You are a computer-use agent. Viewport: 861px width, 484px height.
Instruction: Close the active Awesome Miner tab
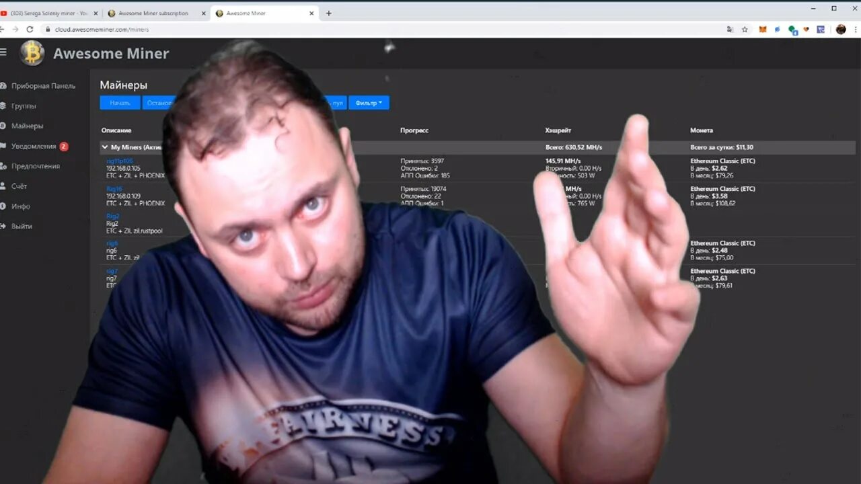[x=312, y=13]
